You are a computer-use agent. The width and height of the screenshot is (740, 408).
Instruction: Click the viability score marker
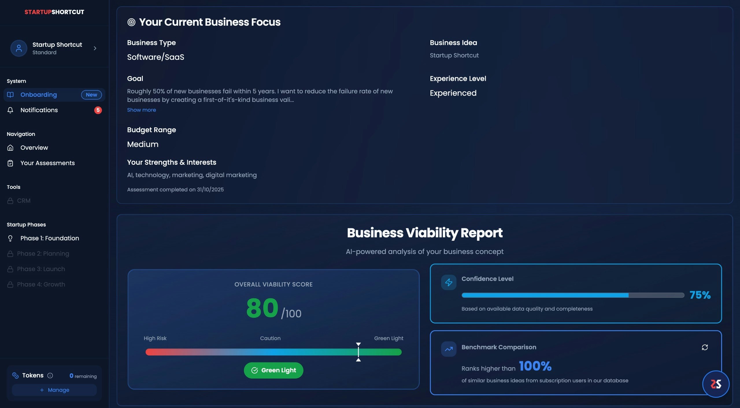click(358, 352)
